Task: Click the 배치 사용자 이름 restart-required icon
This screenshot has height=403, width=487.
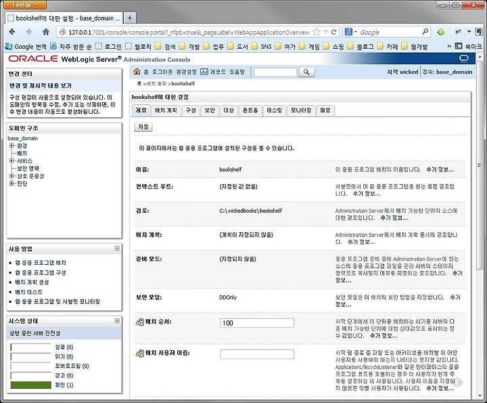Action: tap(140, 354)
